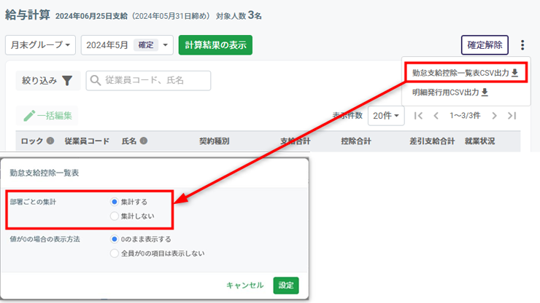Choose 勤怠支給控除一覧表CSV出力 menu item
This screenshot has height=303, width=540.
[465, 73]
